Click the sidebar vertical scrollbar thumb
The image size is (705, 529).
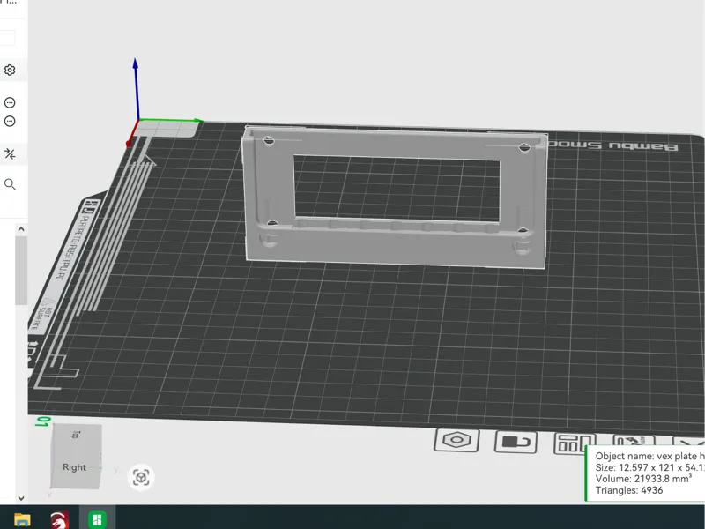click(20, 270)
